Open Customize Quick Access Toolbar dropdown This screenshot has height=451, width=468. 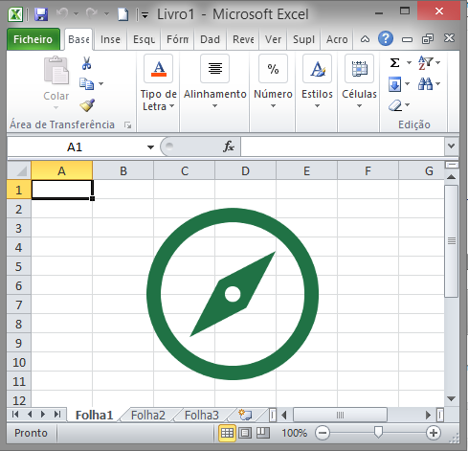[145, 14]
